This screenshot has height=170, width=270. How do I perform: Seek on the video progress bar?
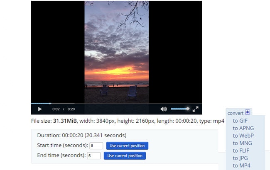[117, 104]
